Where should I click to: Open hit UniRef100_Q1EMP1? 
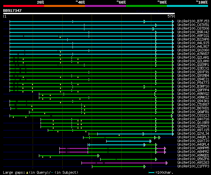193,65
